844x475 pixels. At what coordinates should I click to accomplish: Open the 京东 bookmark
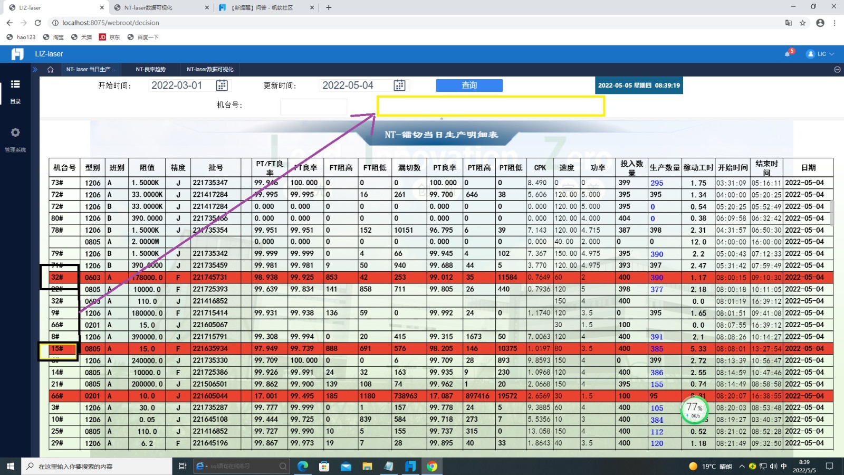click(x=110, y=37)
